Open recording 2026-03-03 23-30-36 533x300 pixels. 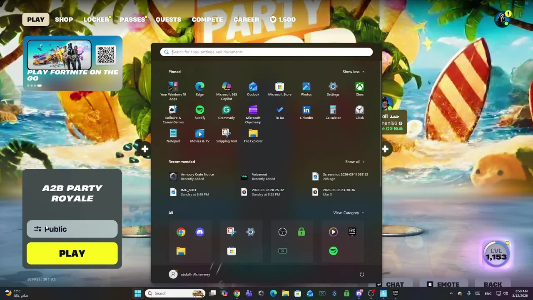click(334, 192)
